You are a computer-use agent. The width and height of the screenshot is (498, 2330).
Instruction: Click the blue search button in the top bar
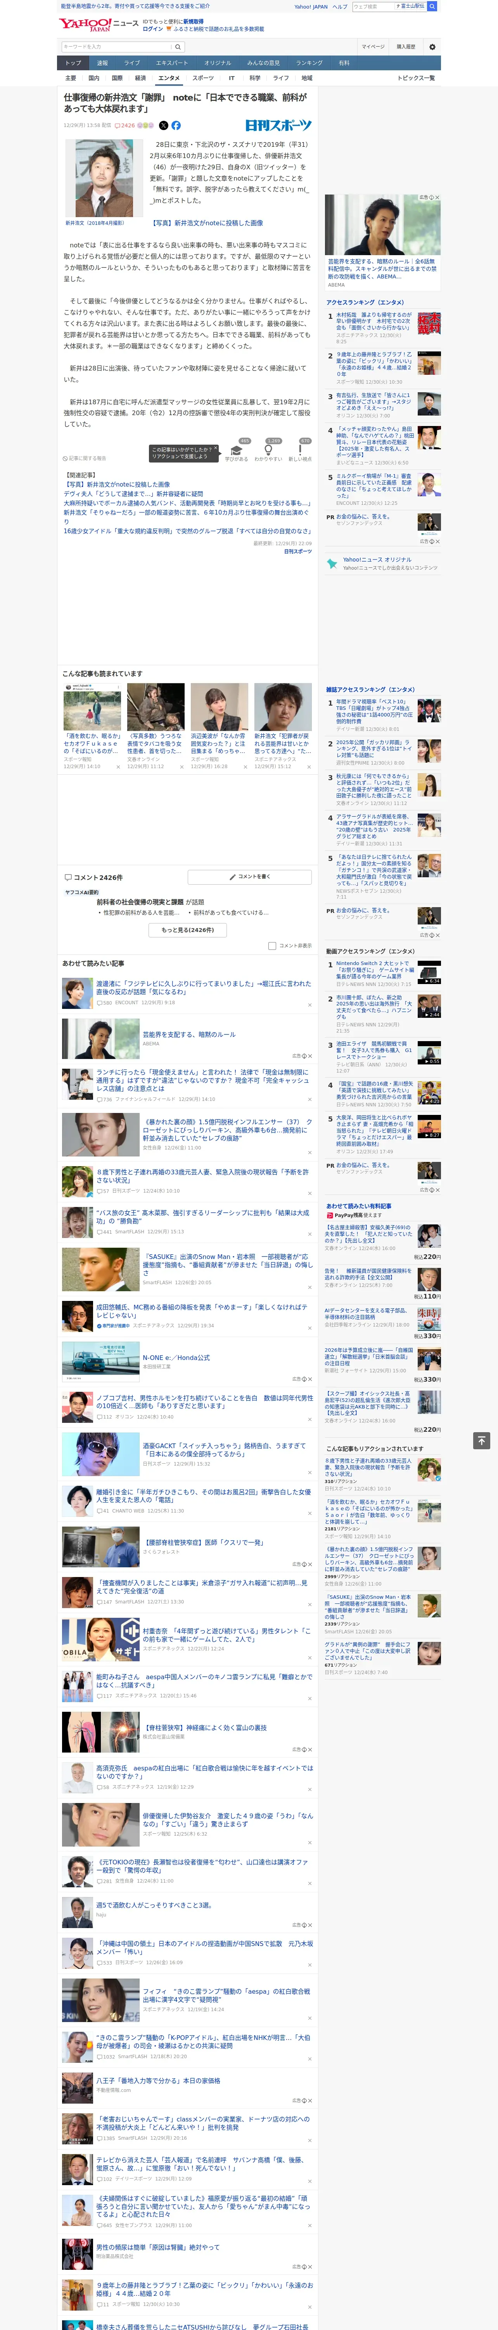point(432,6)
